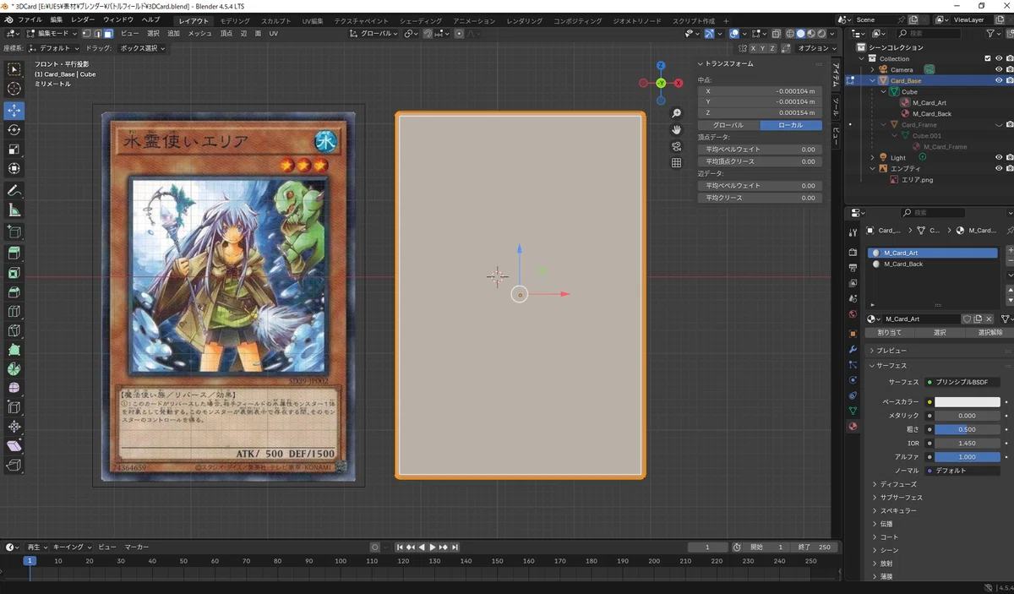
Task: Open World properties tab icon
Action: tap(853, 313)
